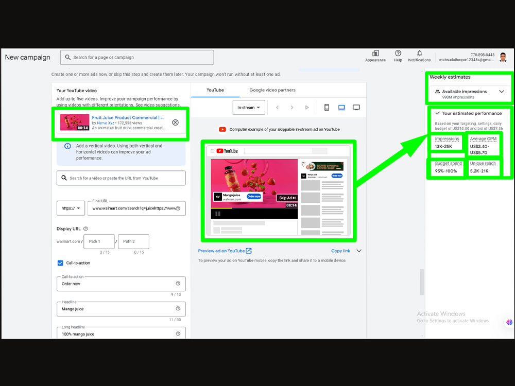515x386 pixels.
Task: Show the previous ad preview
Action: (x=277, y=108)
